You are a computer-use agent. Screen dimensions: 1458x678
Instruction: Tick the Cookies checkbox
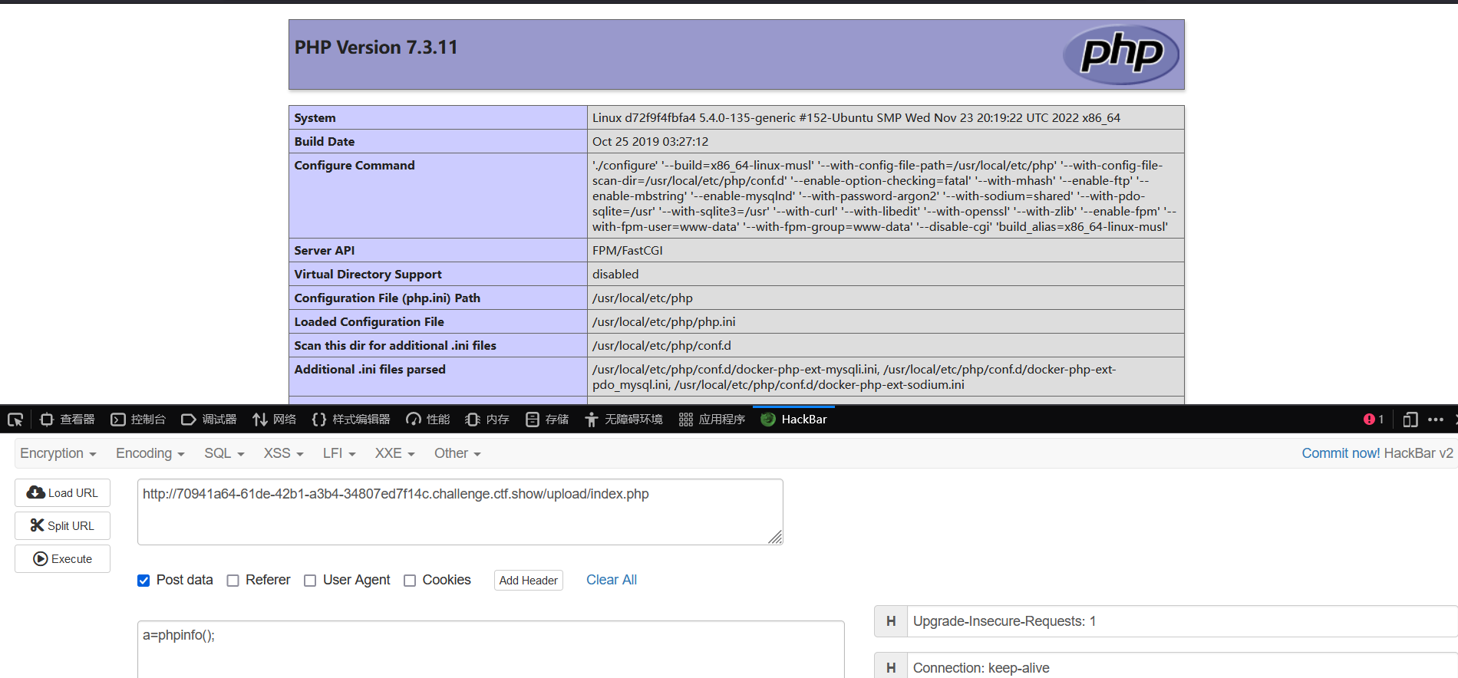coord(410,581)
